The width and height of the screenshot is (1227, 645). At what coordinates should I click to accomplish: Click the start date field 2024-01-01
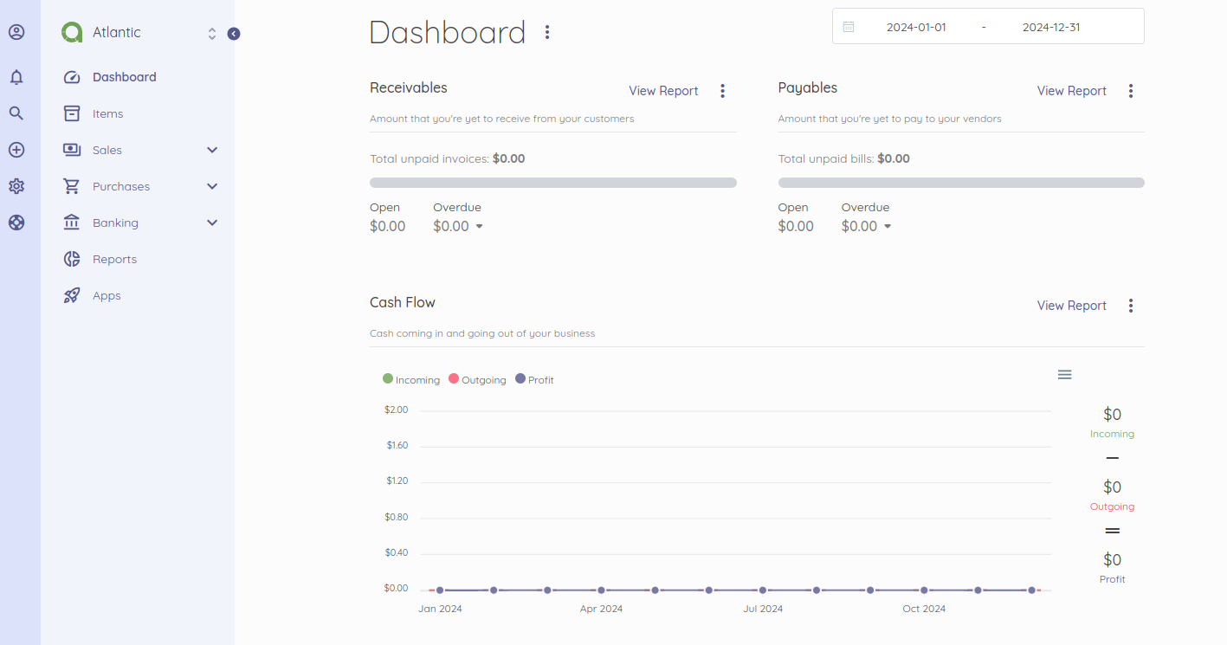(915, 27)
